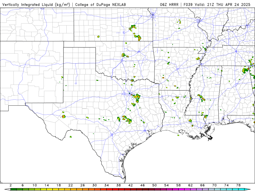Click the magenta swatch under label 58

(x=181, y=189)
